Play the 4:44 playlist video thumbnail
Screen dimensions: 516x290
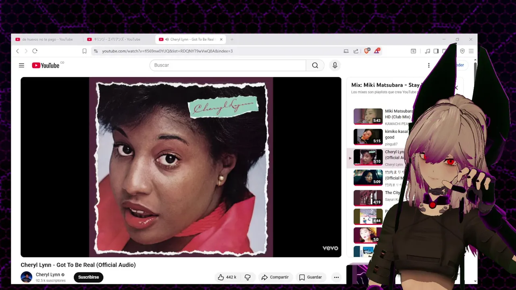368,217
